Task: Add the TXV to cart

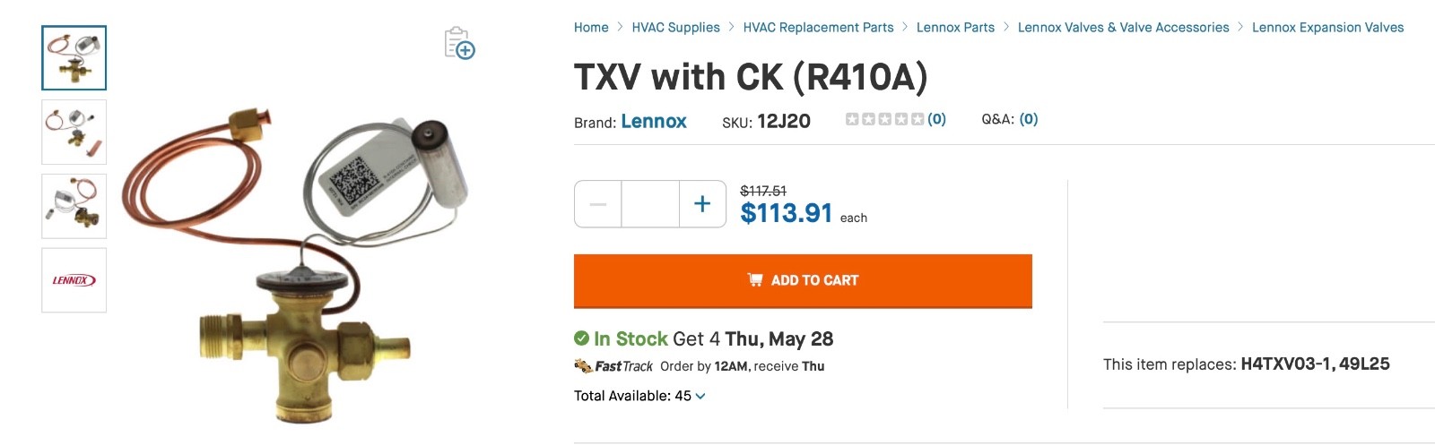Action: click(803, 281)
